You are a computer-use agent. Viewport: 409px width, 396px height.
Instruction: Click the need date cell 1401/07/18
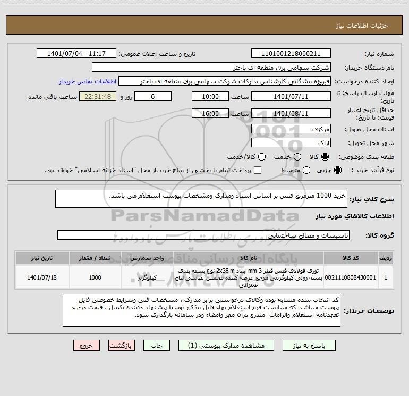[42, 277]
